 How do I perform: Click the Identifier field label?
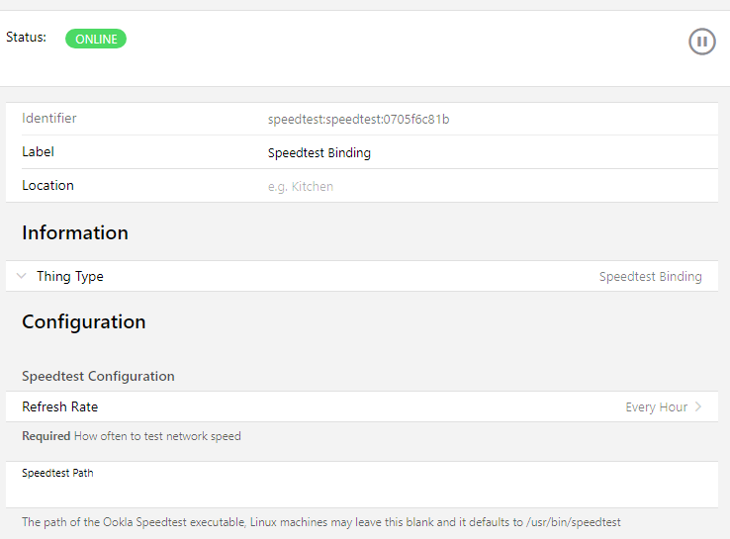tap(49, 119)
